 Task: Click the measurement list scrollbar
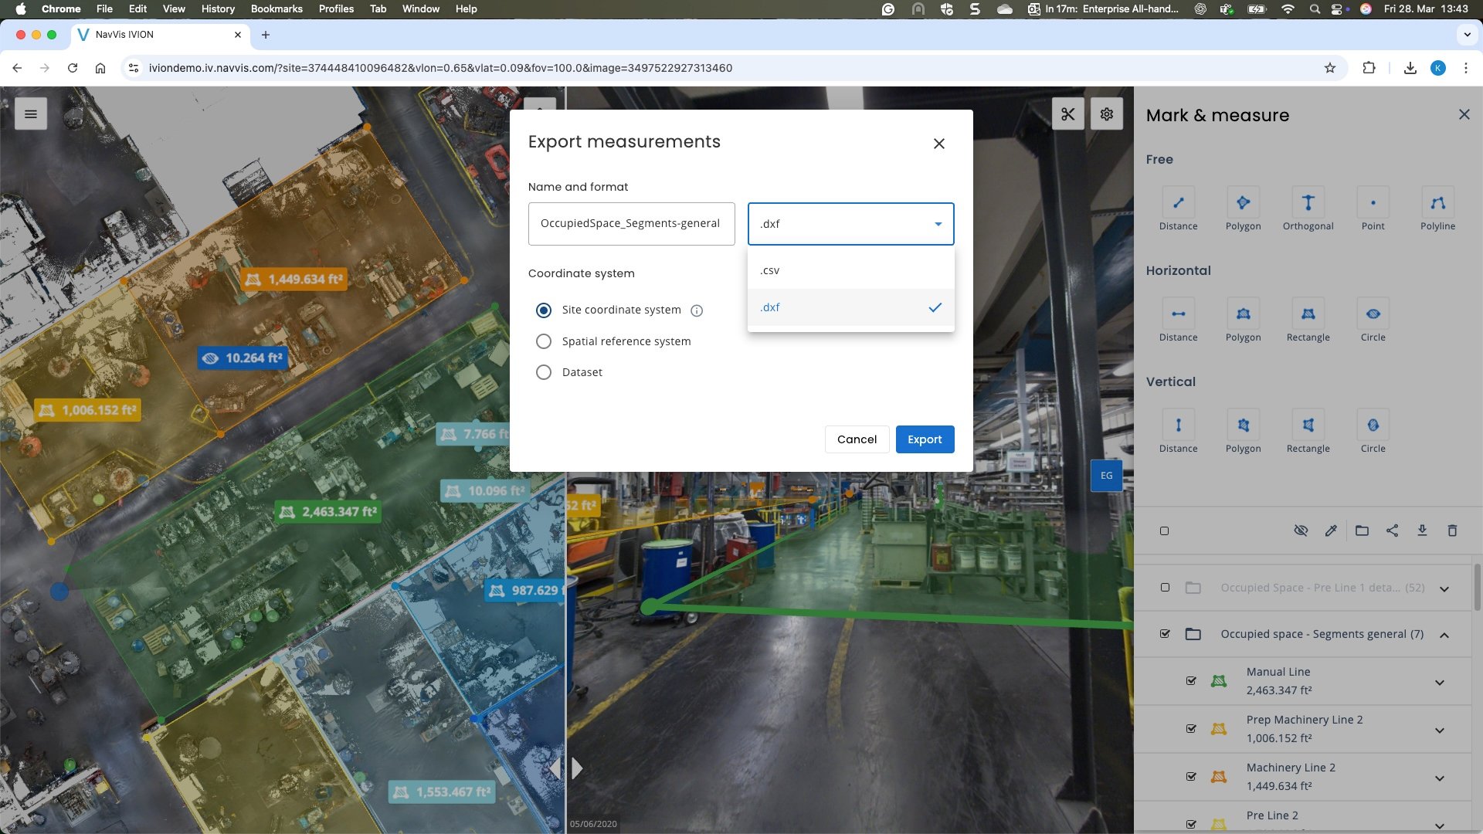[1478, 587]
